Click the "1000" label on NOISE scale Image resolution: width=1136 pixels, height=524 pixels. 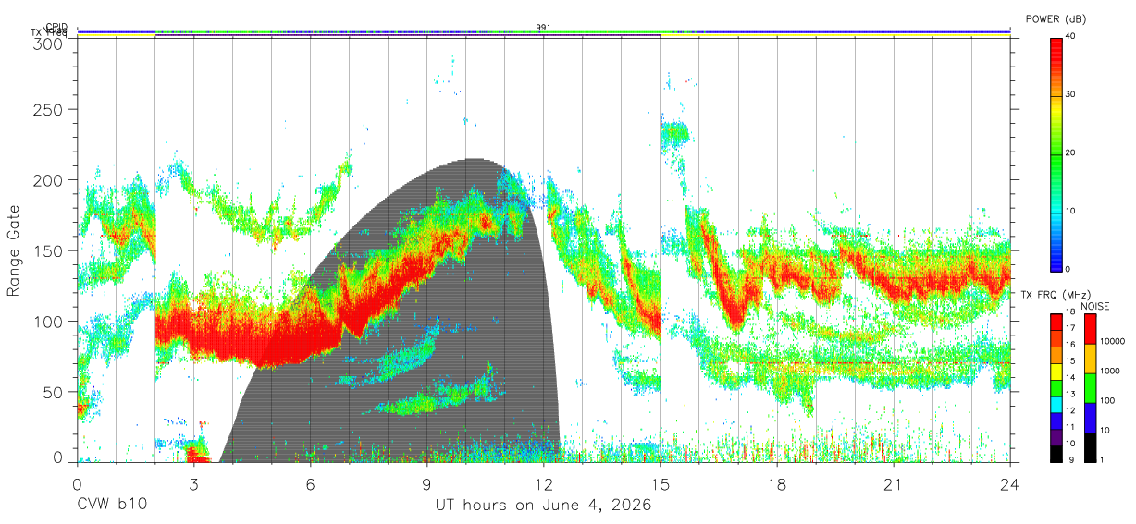point(1110,372)
